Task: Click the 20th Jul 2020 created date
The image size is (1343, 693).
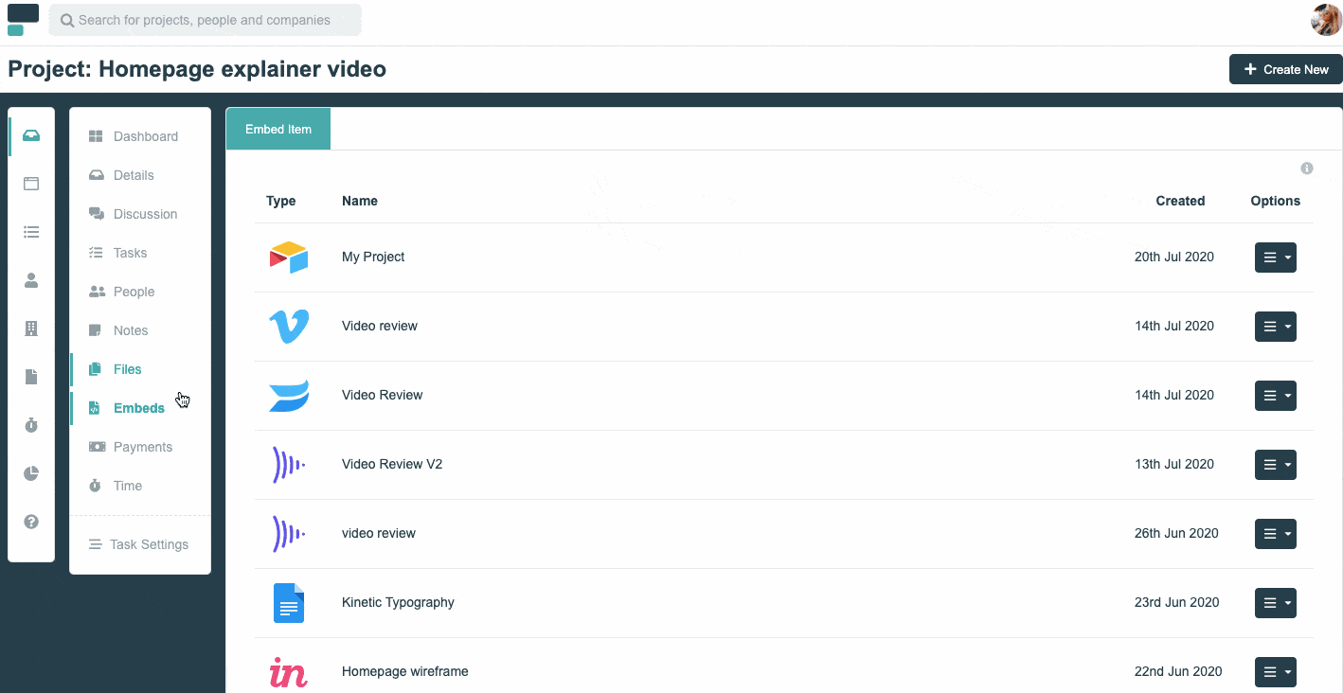Action: tap(1174, 257)
